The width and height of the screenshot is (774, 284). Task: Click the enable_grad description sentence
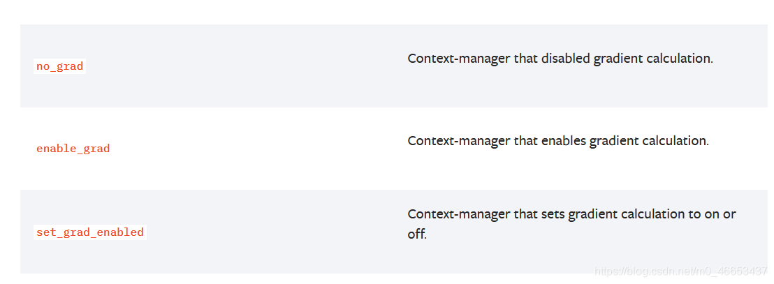[557, 141]
